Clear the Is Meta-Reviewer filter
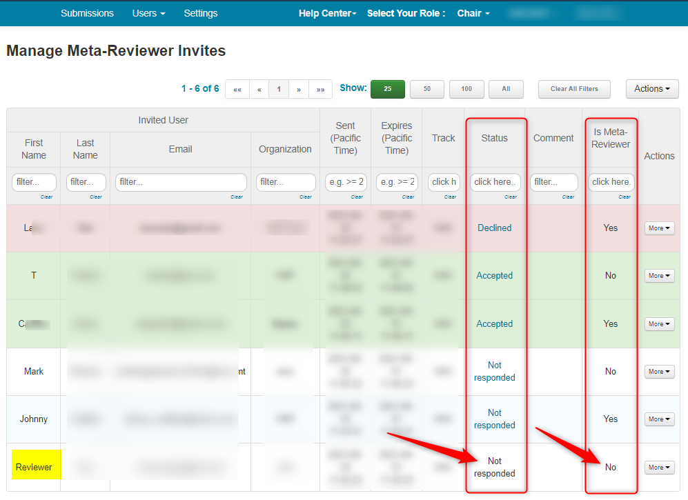Image resolution: width=688 pixels, height=500 pixels. coord(625,197)
